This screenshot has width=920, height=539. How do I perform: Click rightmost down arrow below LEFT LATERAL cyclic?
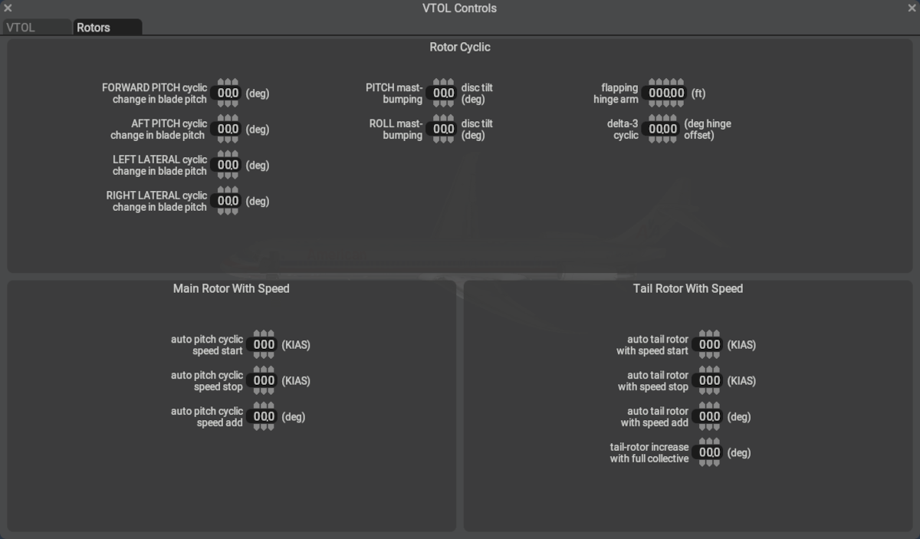tap(235, 176)
